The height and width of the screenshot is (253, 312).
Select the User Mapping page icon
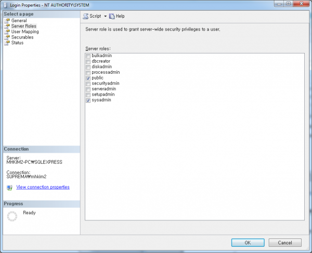point(7,32)
